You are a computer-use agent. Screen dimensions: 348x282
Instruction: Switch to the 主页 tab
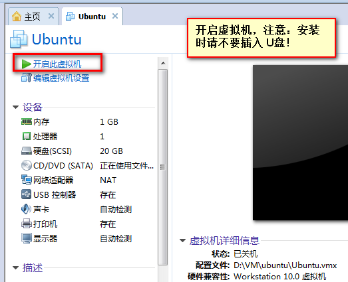33,17
